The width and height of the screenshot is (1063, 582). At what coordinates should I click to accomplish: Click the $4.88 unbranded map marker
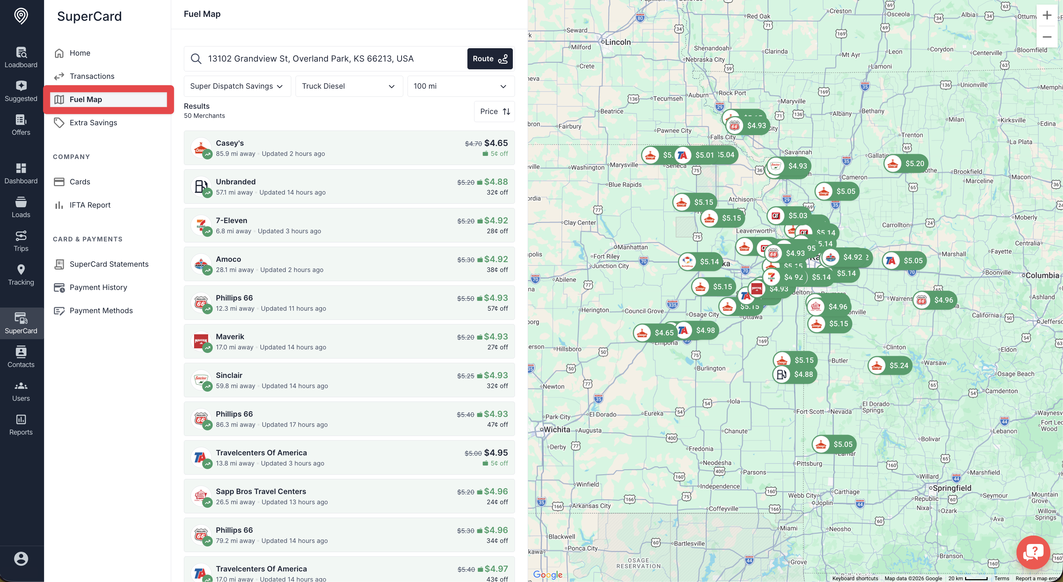coord(794,374)
